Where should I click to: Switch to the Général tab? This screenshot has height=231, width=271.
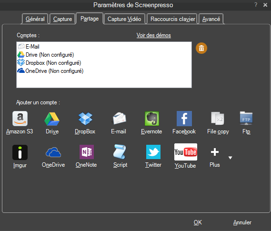pyautogui.click(x=35, y=19)
